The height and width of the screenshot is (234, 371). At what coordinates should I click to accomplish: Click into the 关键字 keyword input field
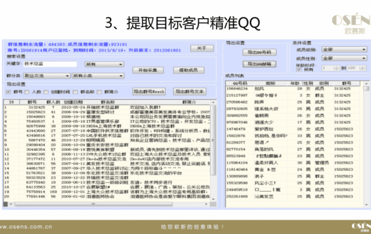click(x=50, y=64)
